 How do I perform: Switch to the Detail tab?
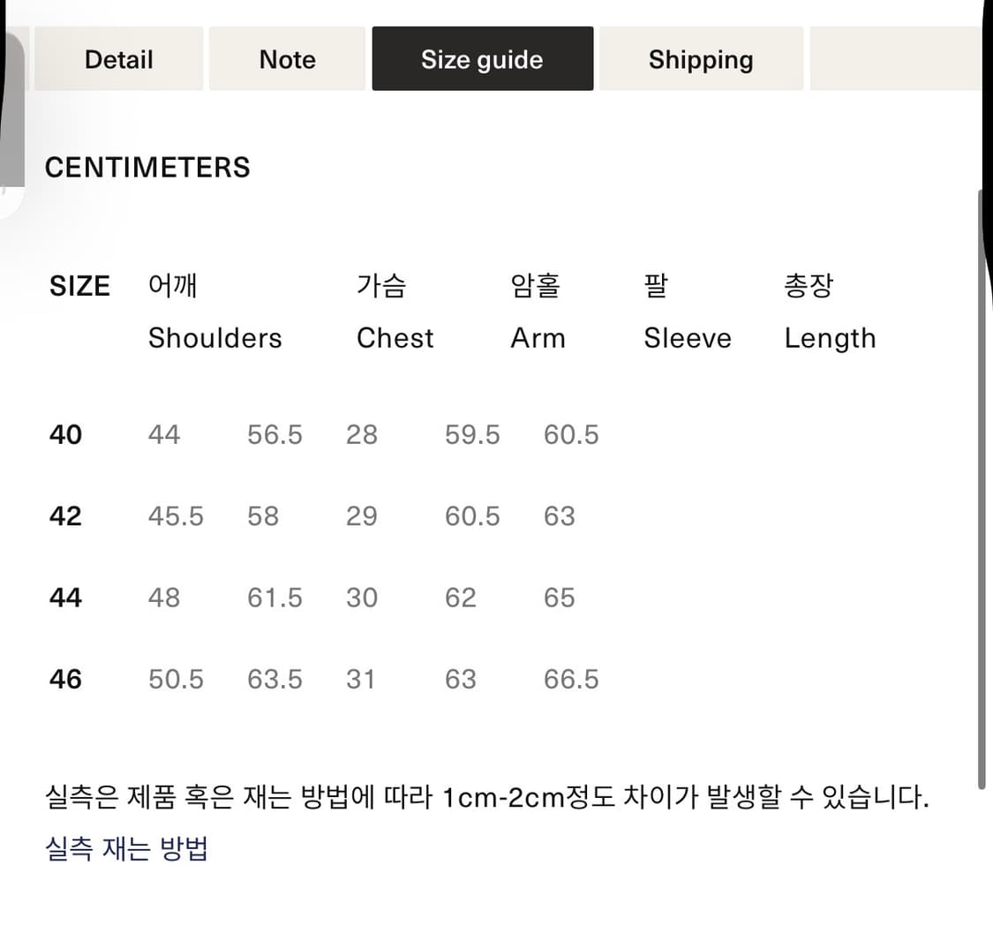click(x=118, y=58)
